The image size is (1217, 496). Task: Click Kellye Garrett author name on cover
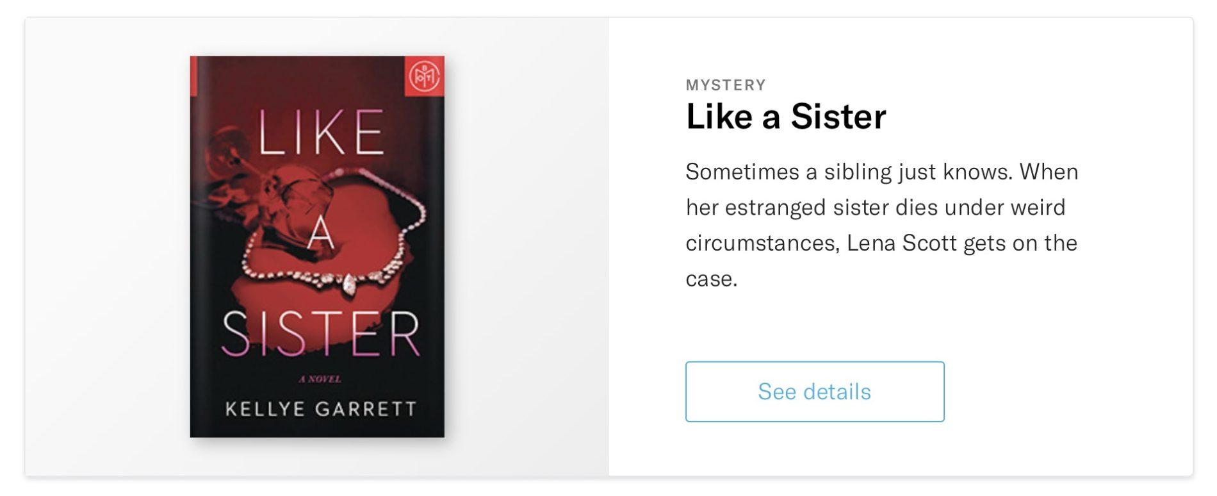(320, 409)
